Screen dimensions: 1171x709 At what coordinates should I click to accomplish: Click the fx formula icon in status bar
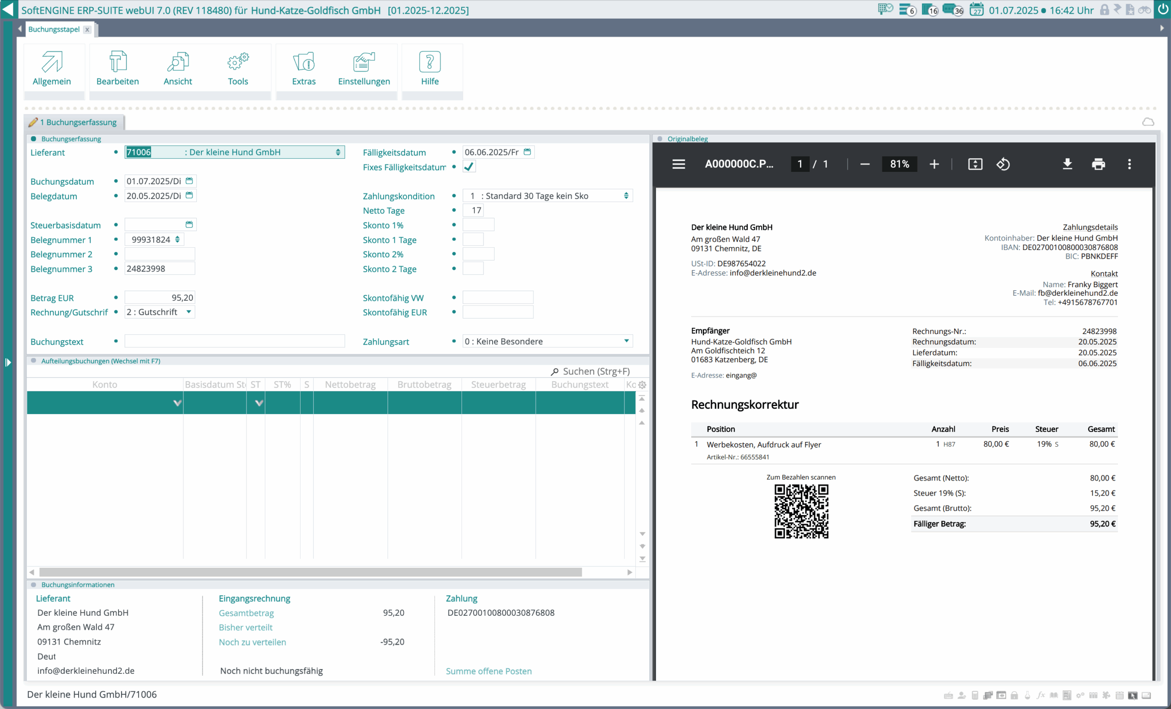(1041, 695)
